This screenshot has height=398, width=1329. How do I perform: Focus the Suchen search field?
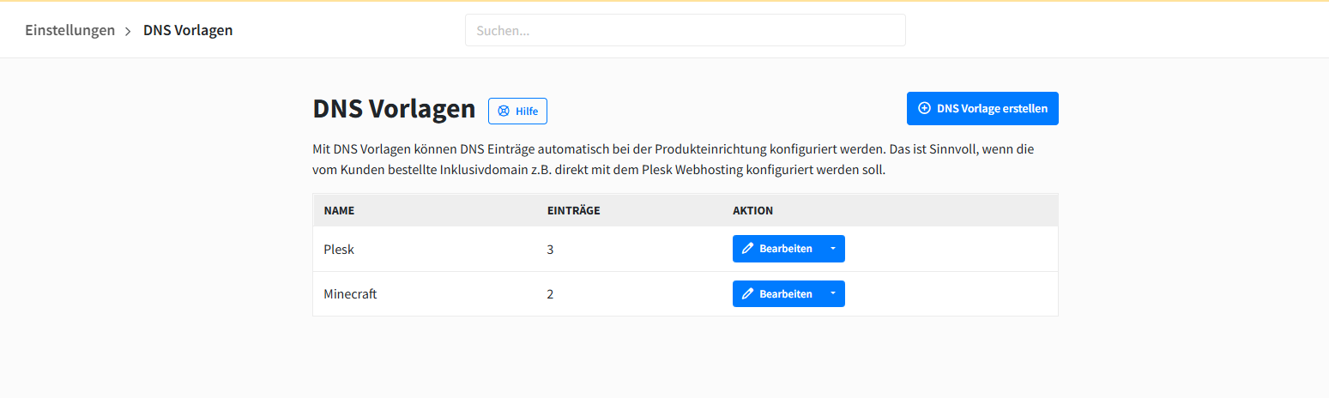[685, 30]
